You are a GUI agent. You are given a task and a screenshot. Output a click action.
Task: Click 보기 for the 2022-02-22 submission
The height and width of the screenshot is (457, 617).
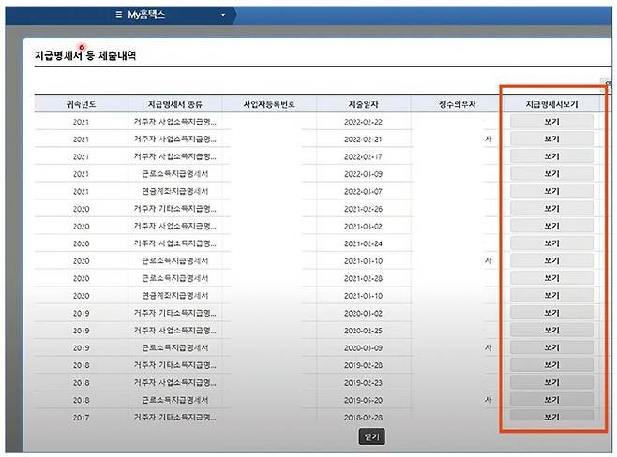click(x=551, y=122)
